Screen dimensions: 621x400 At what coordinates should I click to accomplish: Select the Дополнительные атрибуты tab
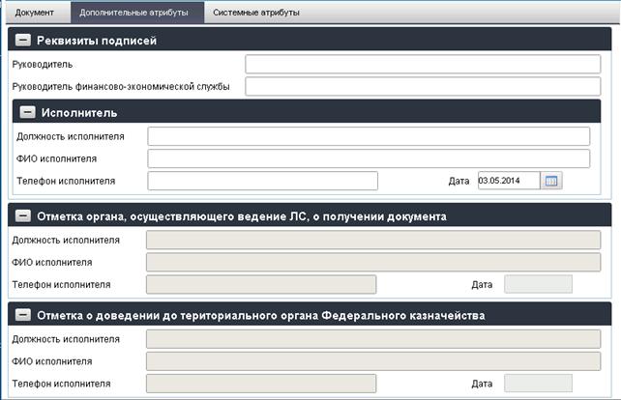pos(133,13)
